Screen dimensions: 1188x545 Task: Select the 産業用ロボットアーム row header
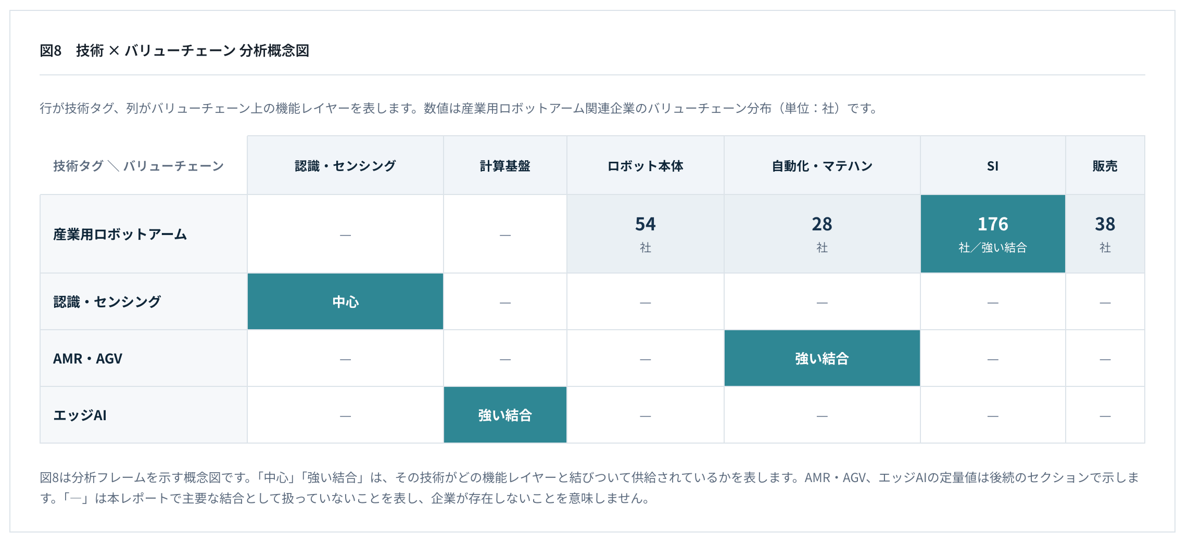(144, 234)
